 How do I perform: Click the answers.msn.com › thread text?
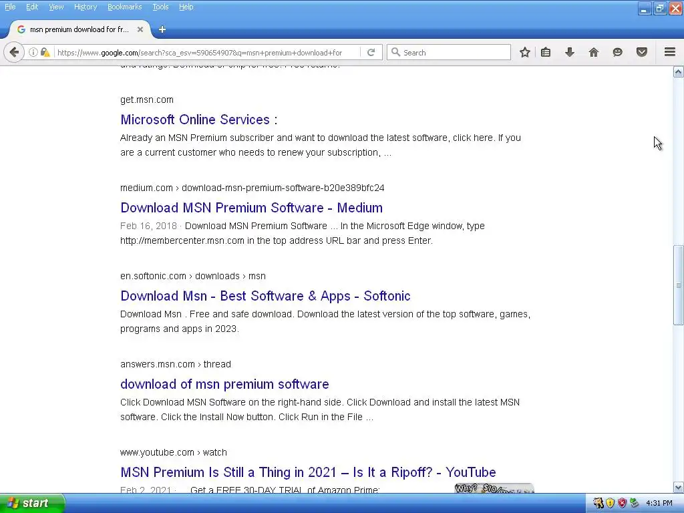point(176,364)
